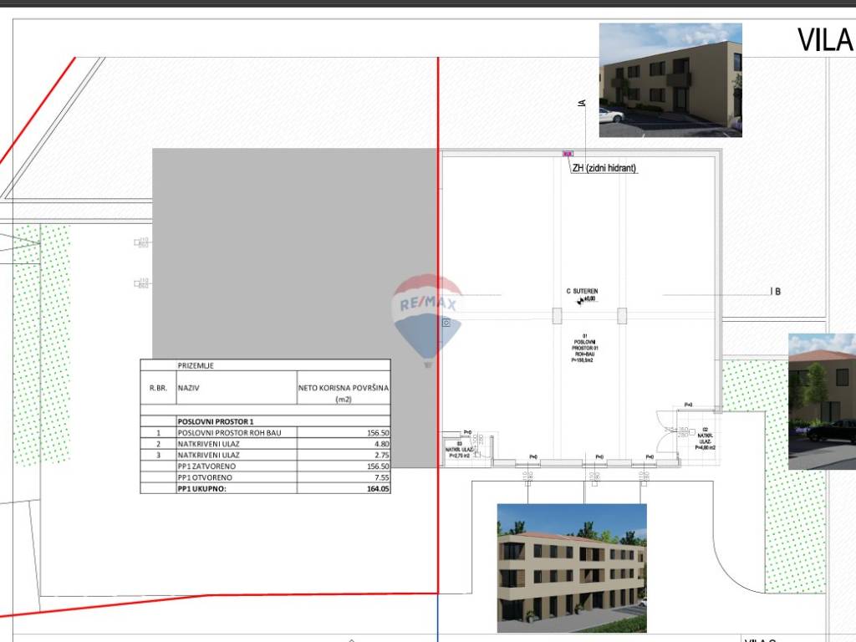Click the 01 POSLOVNI PROSTOR room label

(585, 348)
